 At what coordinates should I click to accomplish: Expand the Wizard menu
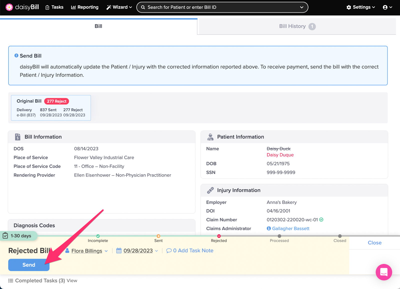(x=119, y=7)
